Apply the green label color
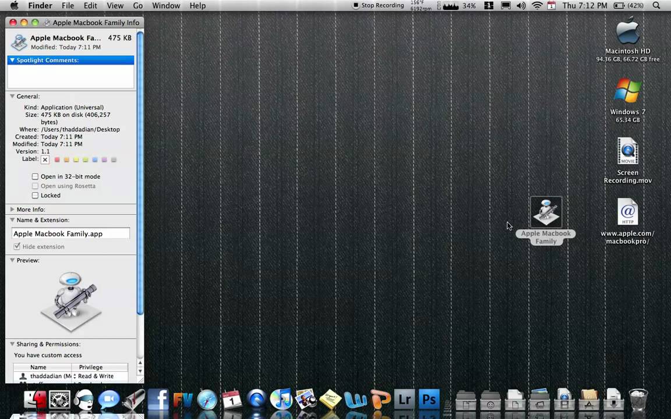Image resolution: width=671 pixels, height=419 pixels. tap(85, 159)
